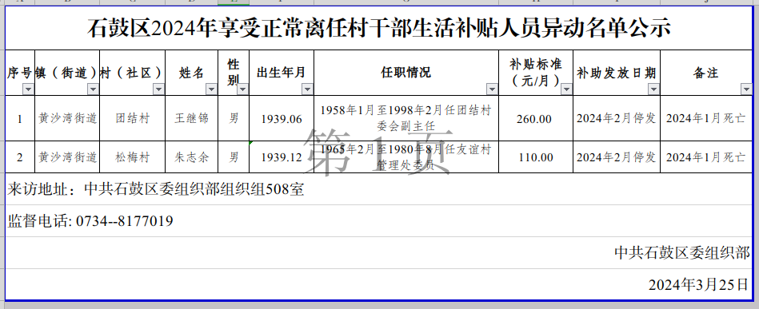759x309 pixels.
Task: Open the 姓名 column filter dropdown
Action: click(x=211, y=89)
